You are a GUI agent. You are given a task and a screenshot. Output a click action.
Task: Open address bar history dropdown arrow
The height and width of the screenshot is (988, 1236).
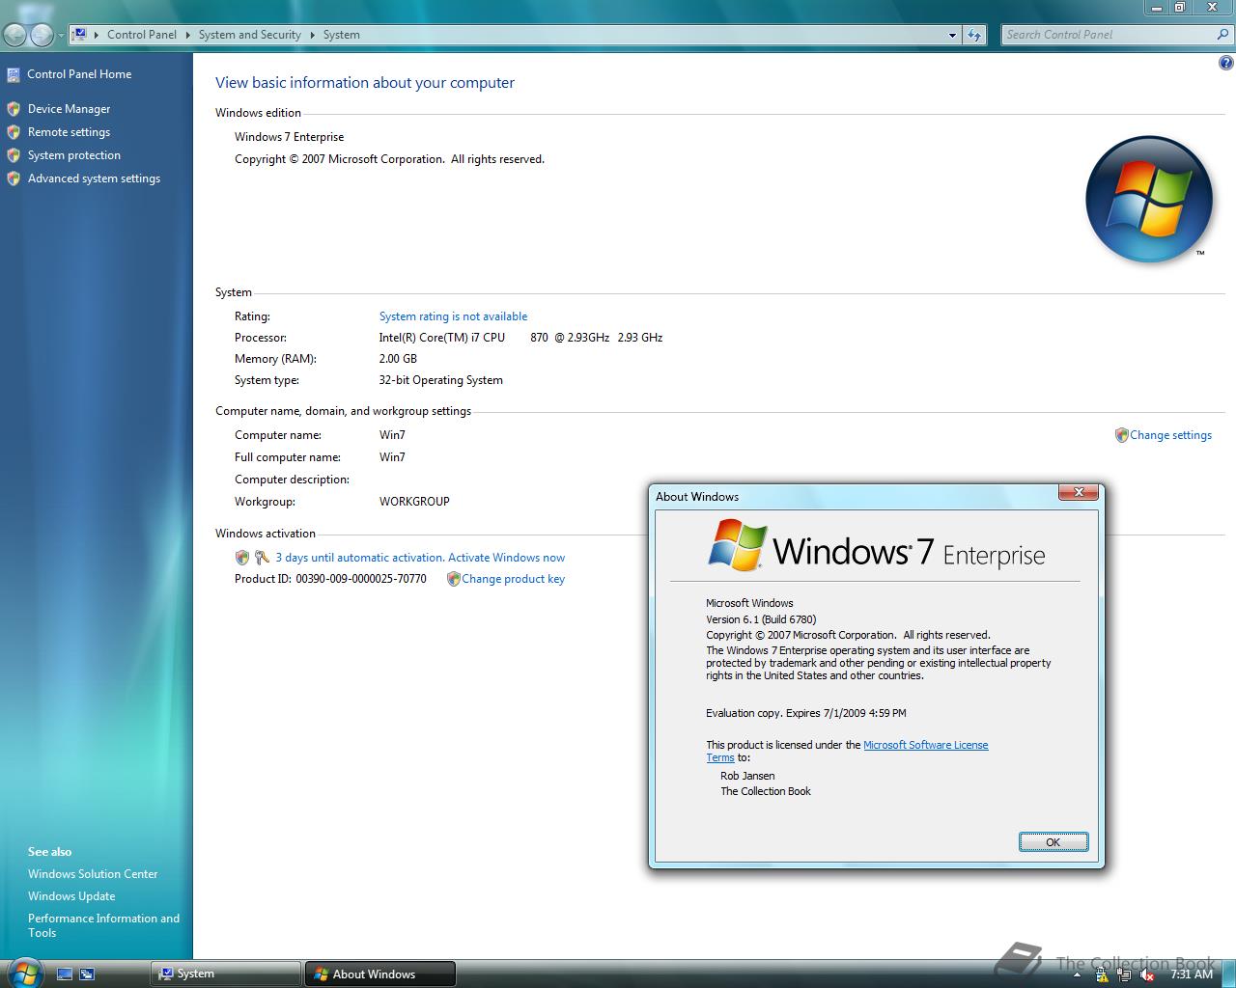pos(952,35)
